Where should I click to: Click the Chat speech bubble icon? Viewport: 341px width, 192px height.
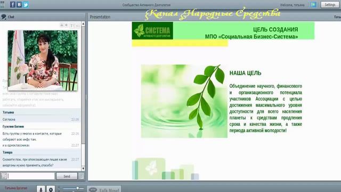(x=4, y=17)
